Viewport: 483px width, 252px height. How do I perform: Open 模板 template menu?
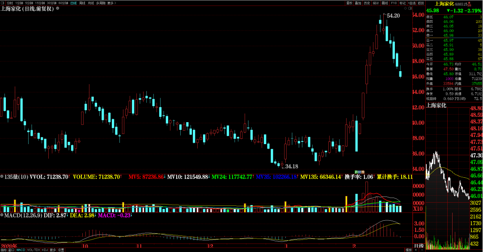[409, 250]
